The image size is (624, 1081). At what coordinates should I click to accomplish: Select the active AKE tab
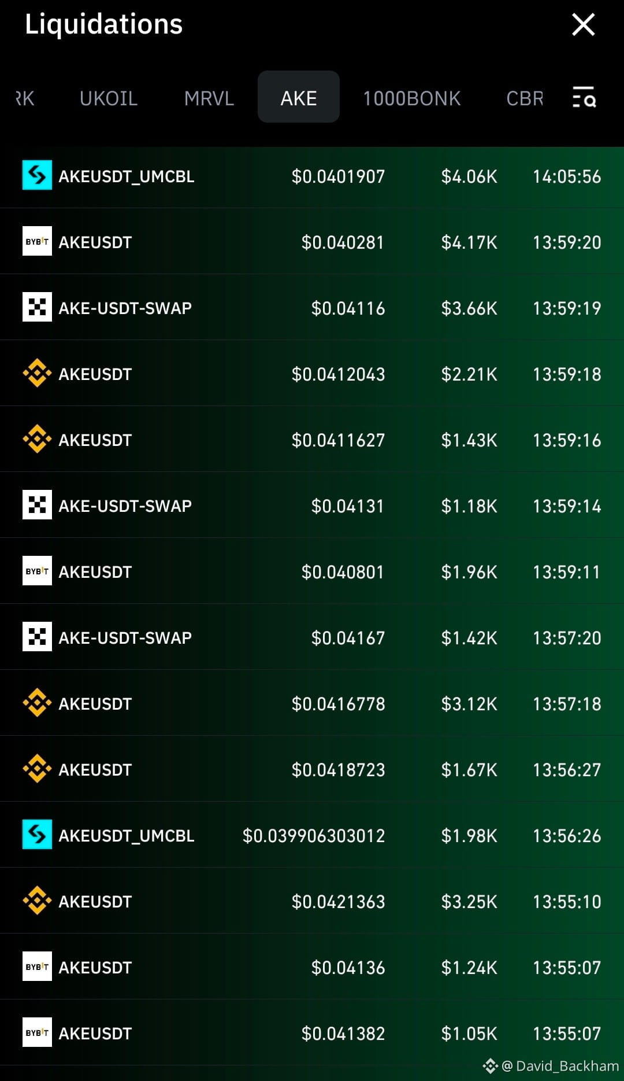click(299, 97)
